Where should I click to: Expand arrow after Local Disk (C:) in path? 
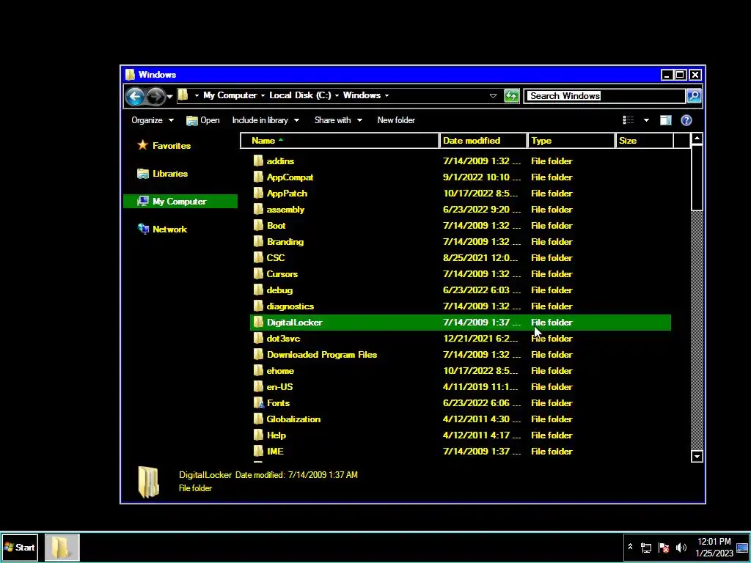[x=337, y=95]
